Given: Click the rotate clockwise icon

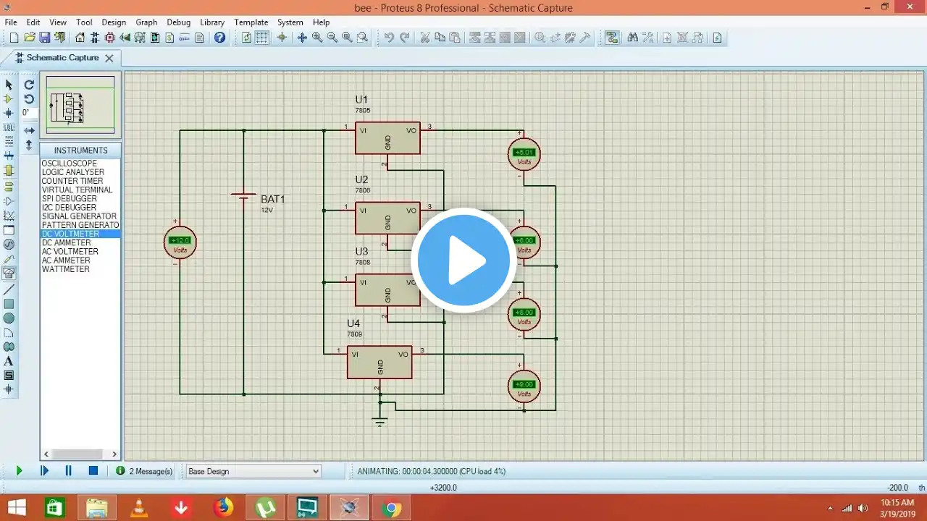Looking at the screenshot, I should tap(29, 85).
